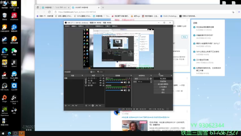Viewport: 241px width, 136px height.
Task: Click the browser address bar URL
Action: 77,12
